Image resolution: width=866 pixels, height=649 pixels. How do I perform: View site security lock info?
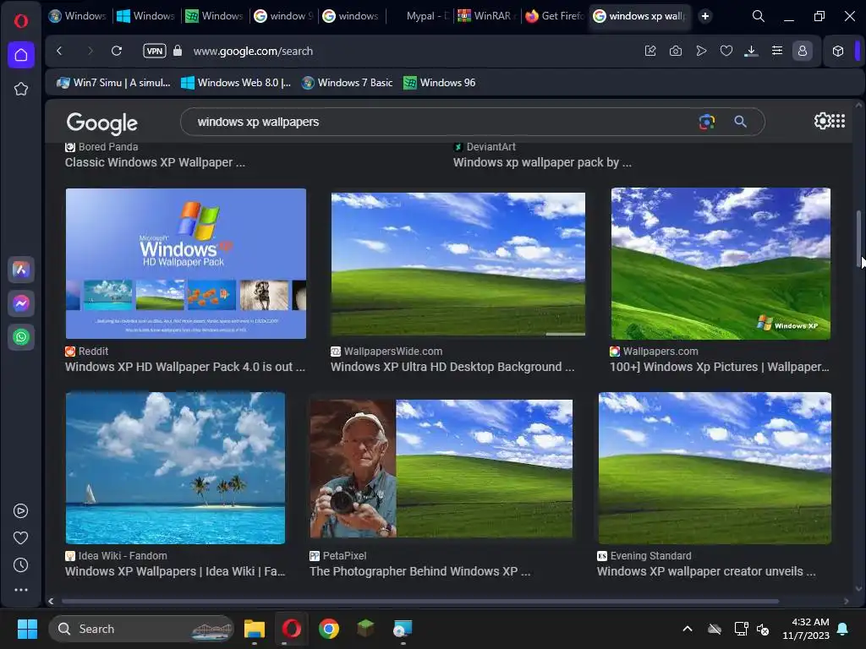click(178, 51)
